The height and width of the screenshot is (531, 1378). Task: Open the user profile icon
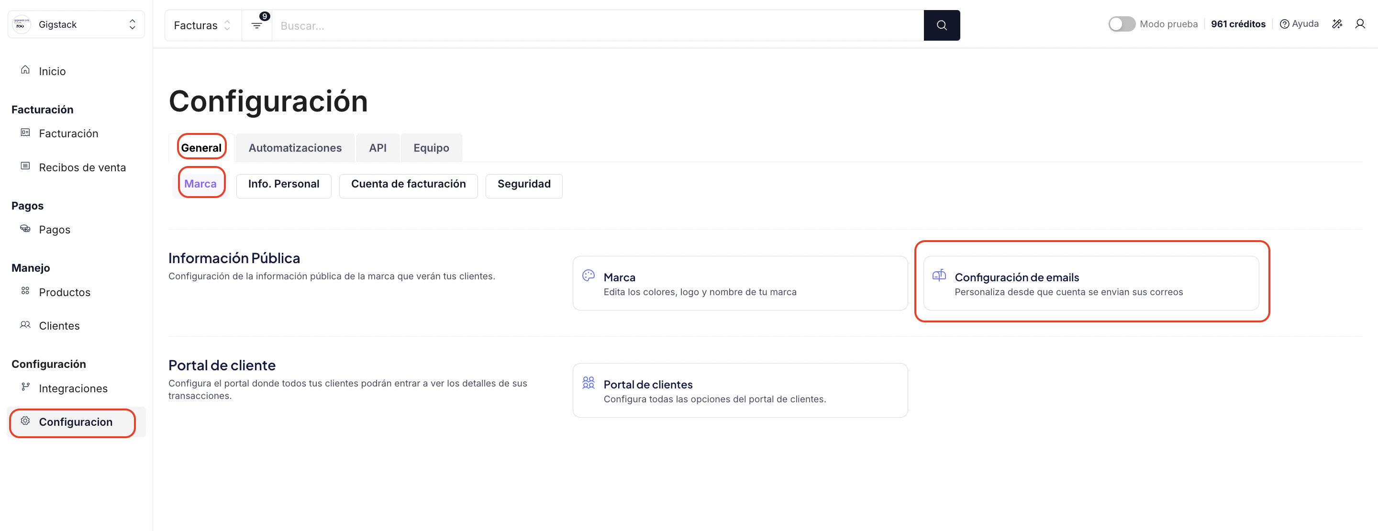1360,24
